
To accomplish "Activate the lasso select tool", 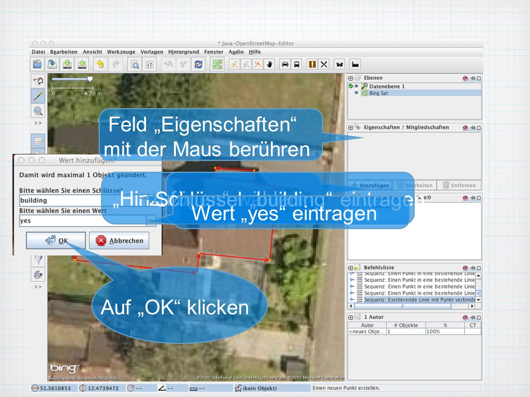I will [38, 81].
